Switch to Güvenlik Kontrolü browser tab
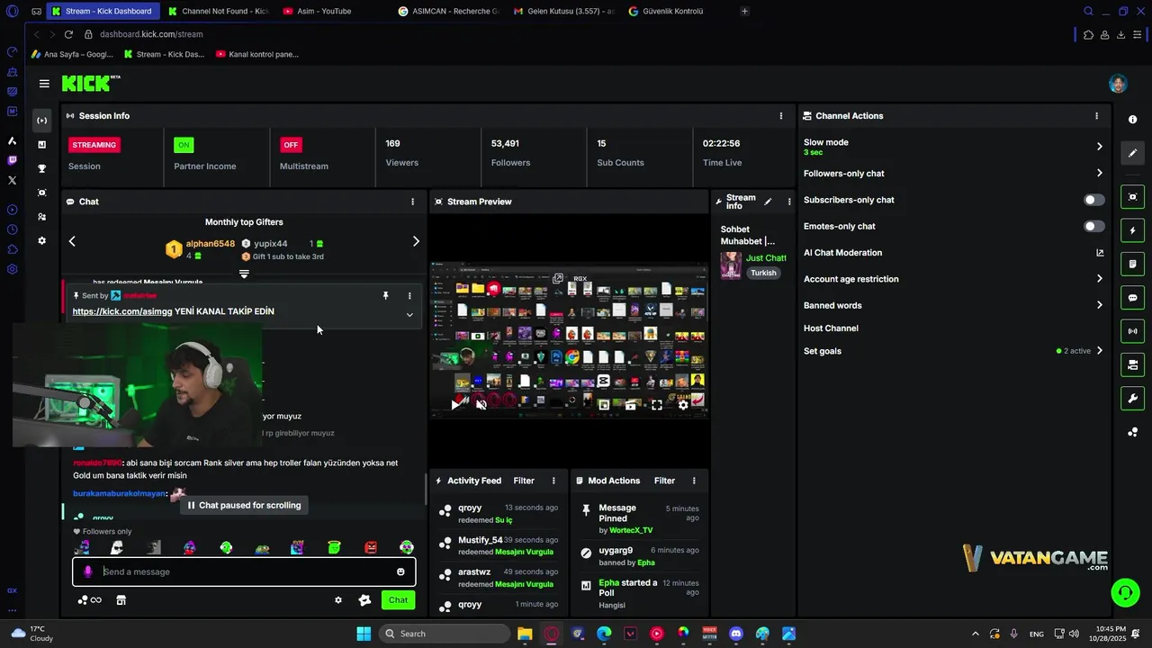1152x648 pixels. point(672,12)
